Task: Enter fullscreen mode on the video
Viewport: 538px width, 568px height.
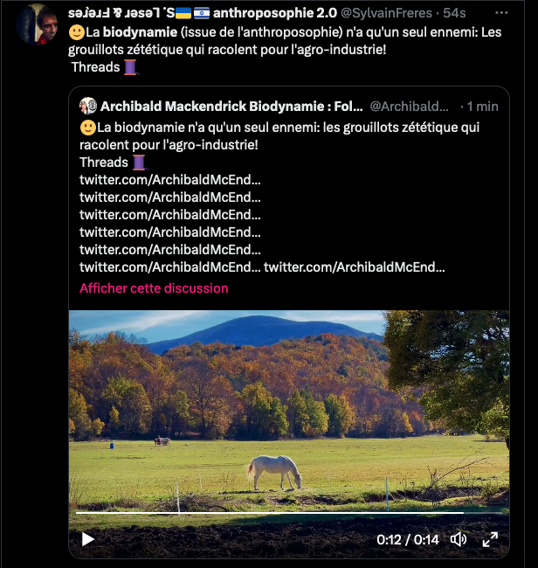Action: pyautogui.click(x=491, y=539)
